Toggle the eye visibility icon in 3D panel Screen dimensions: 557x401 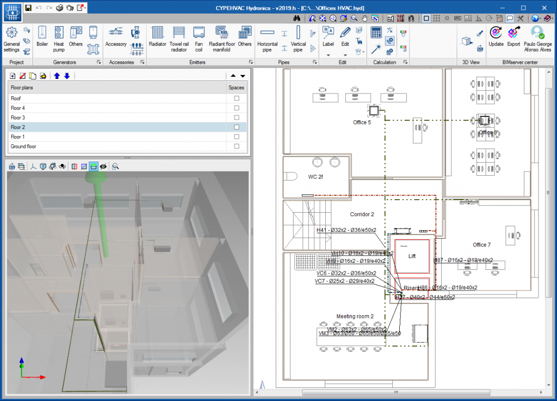(x=103, y=166)
